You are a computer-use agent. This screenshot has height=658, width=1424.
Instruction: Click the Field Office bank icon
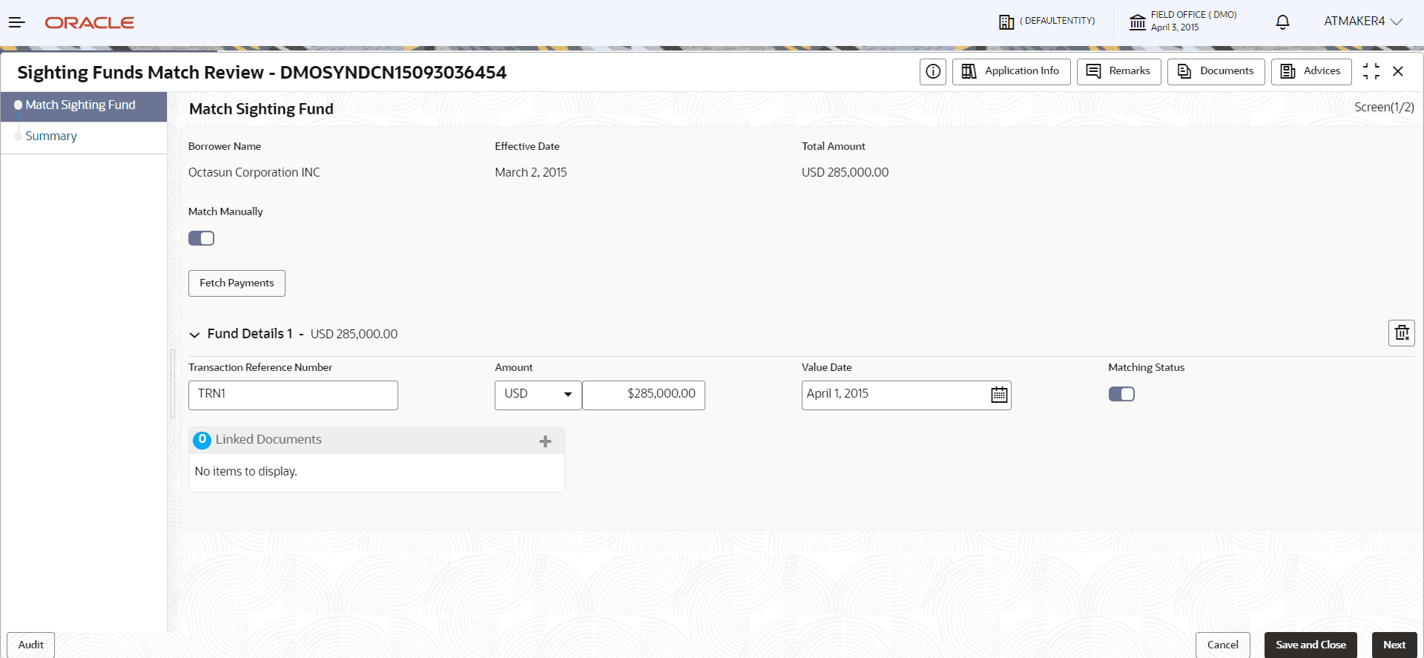coord(1138,22)
